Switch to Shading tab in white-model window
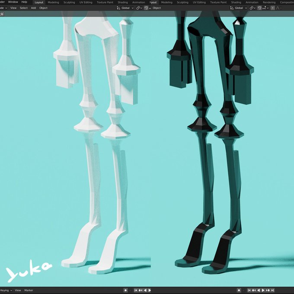The height and width of the screenshot is (294, 294). pos(123,3)
